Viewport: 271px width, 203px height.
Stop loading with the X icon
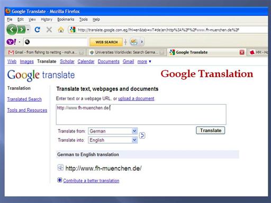(x=49, y=30)
